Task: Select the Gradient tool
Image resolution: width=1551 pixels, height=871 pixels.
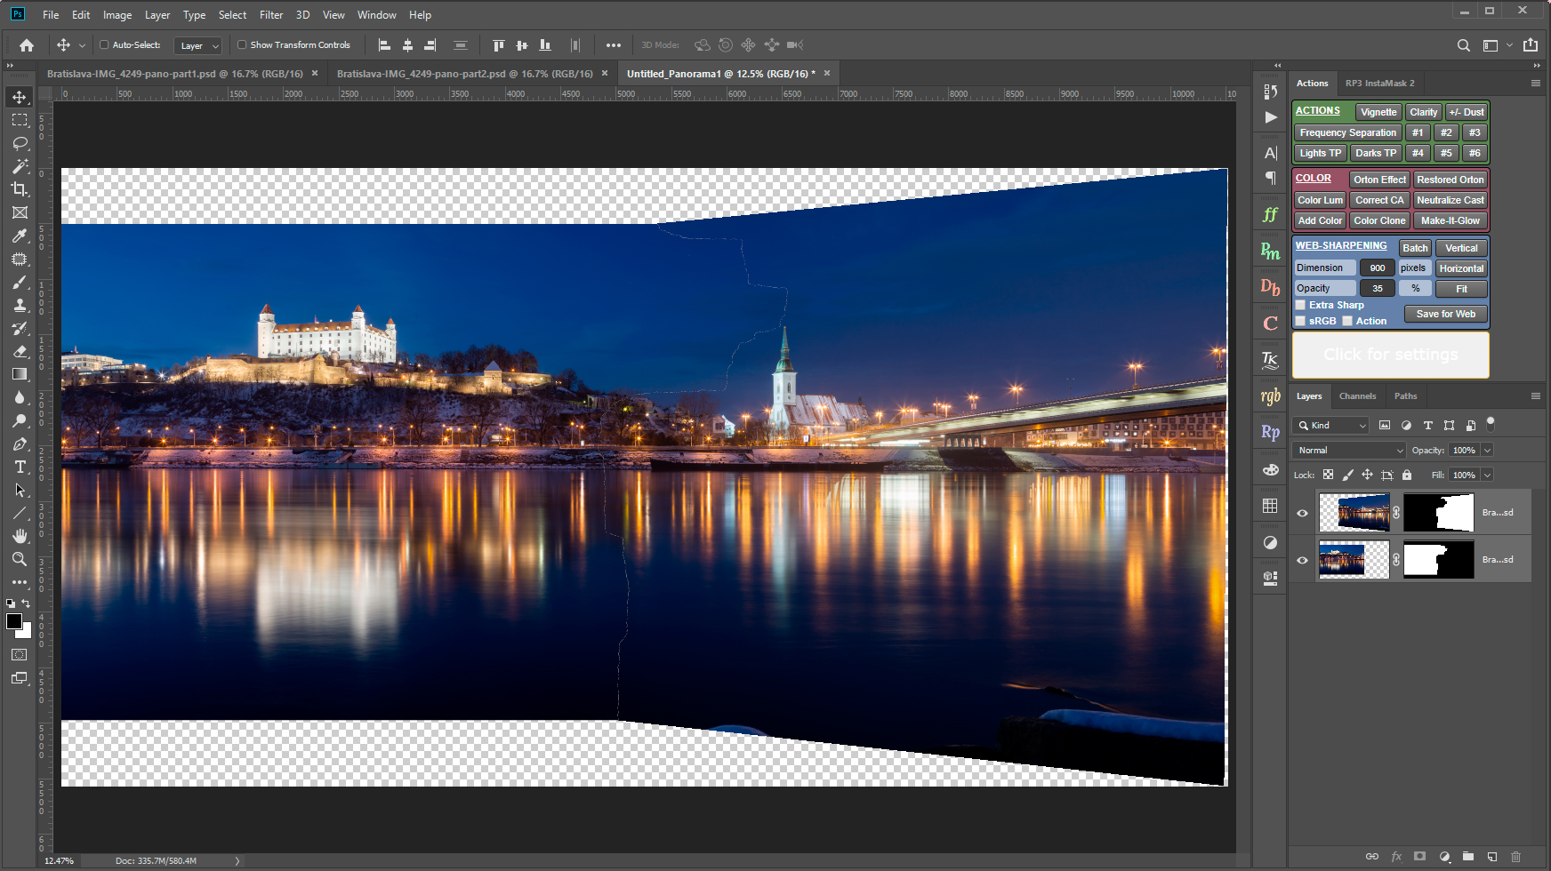Action: pyautogui.click(x=20, y=374)
